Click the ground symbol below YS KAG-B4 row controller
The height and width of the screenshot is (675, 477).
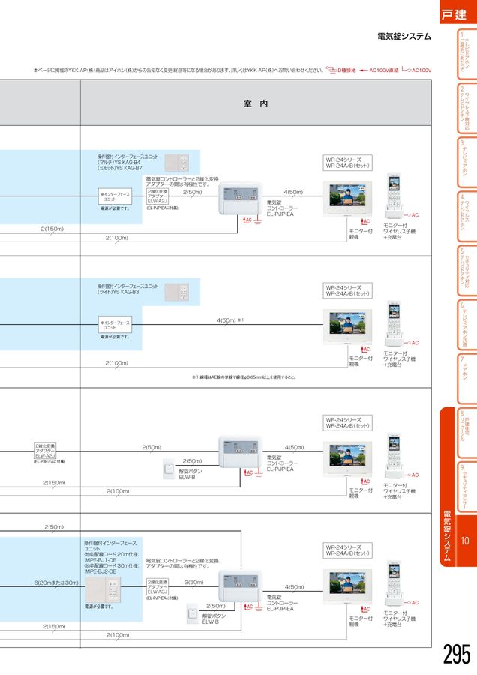tap(258, 221)
